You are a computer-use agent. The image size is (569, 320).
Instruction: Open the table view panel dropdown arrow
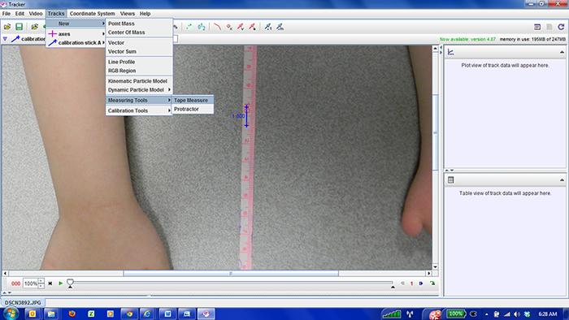pyautogui.click(x=562, y=180)
